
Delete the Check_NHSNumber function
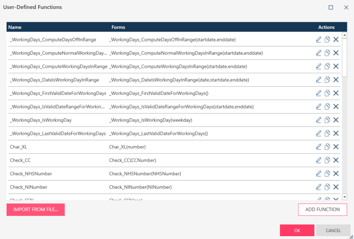(336, 173)
